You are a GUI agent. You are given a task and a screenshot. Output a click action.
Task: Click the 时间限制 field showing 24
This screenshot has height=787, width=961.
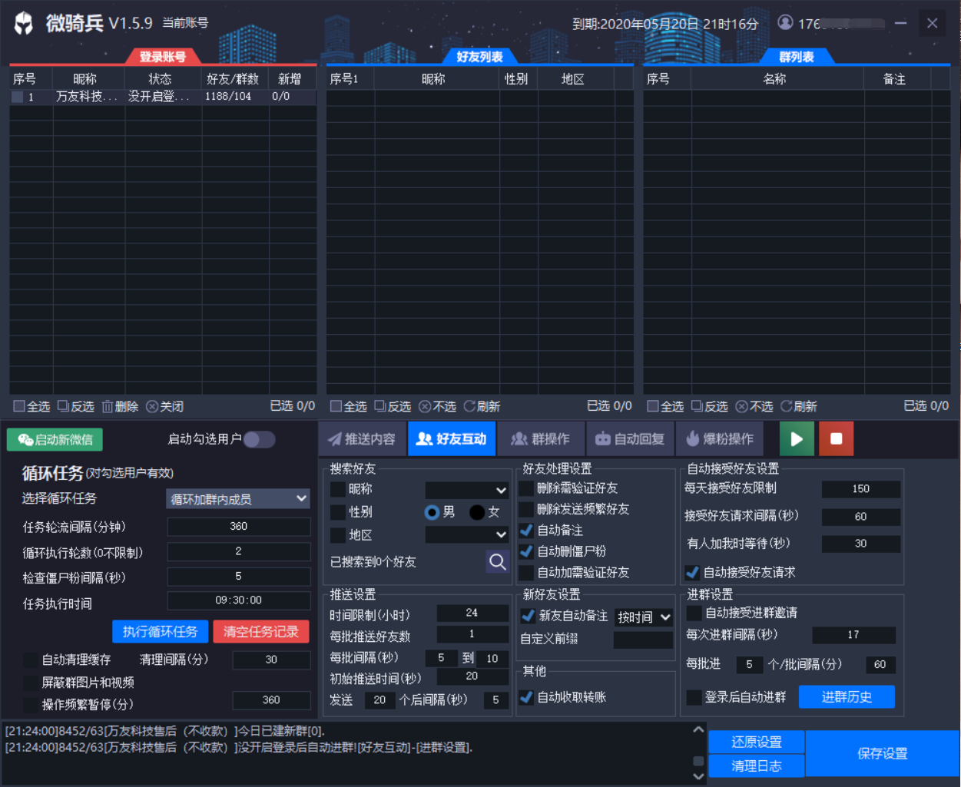click(x=472, y=613)
